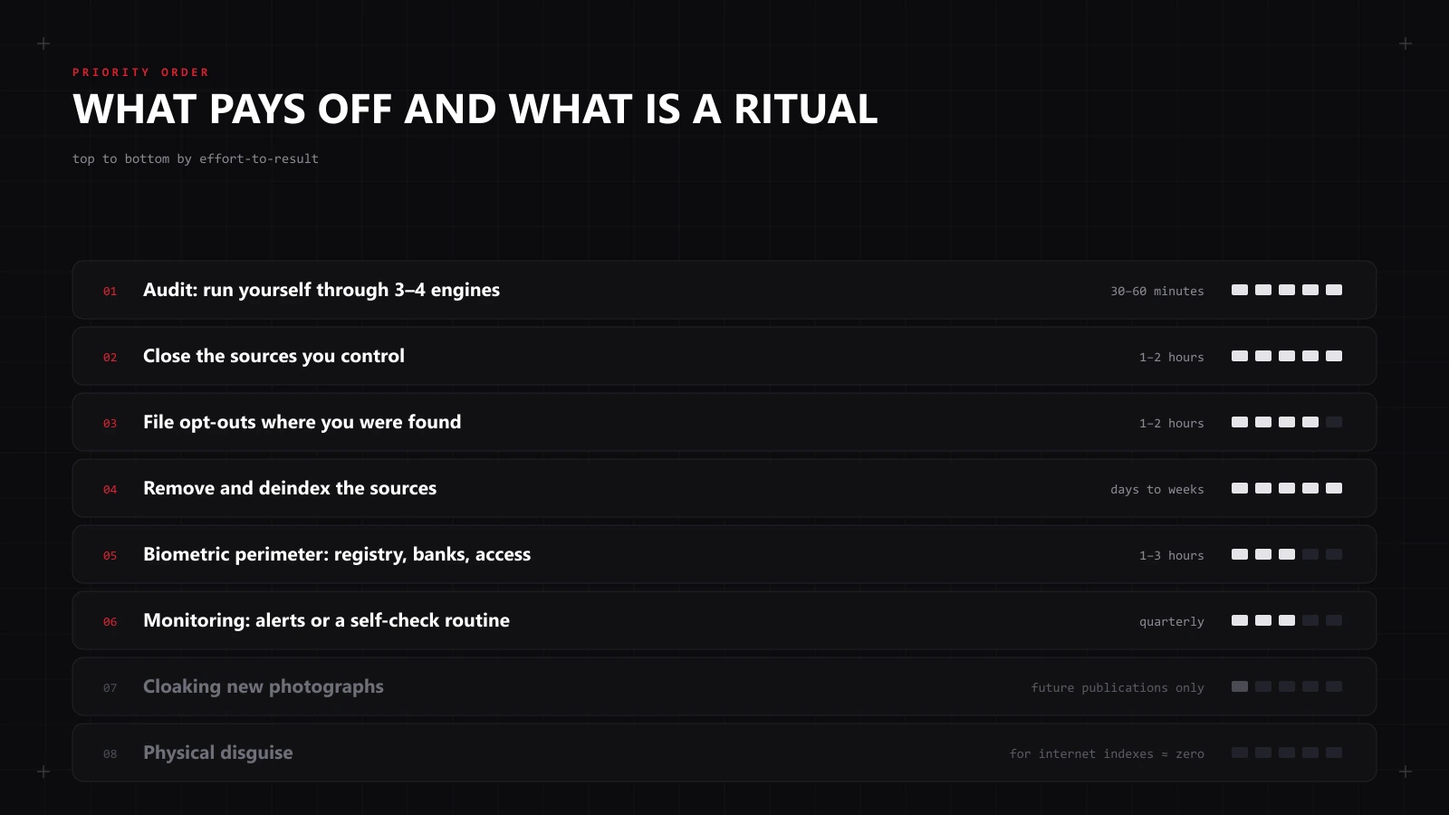Click the main title What Pays Off heading

[475, 110]
